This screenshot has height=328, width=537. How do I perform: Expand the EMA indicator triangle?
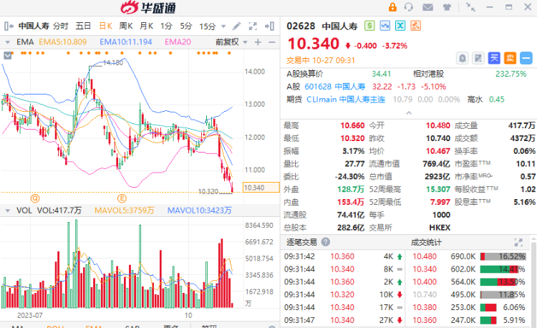click(7, 42)
